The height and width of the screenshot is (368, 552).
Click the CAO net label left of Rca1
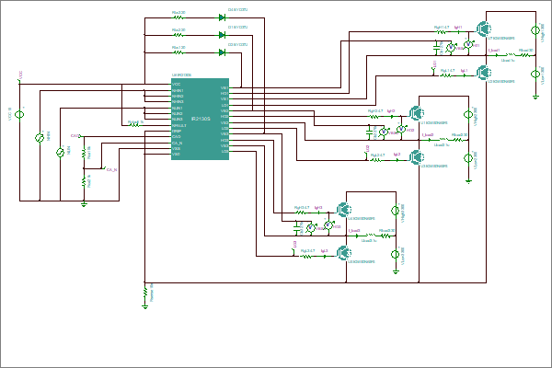pos(75,136)
